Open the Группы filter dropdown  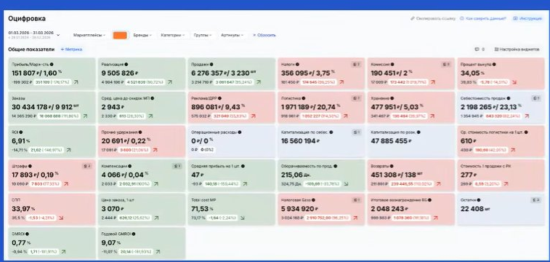click(203, 35)
